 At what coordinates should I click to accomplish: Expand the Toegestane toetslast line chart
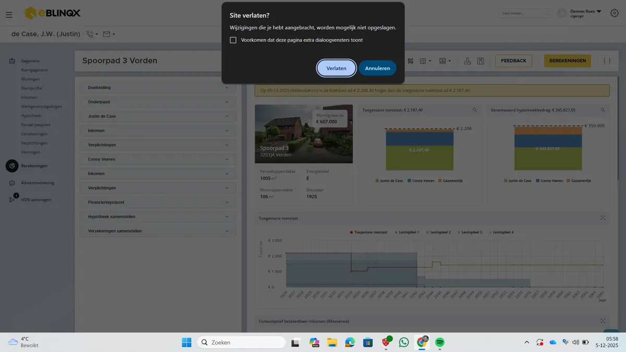tap(603, 218)
